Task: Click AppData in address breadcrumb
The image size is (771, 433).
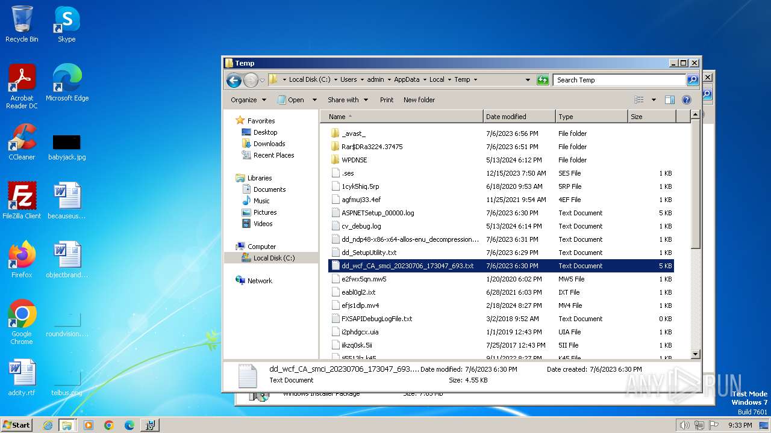Action: point(407,79)
